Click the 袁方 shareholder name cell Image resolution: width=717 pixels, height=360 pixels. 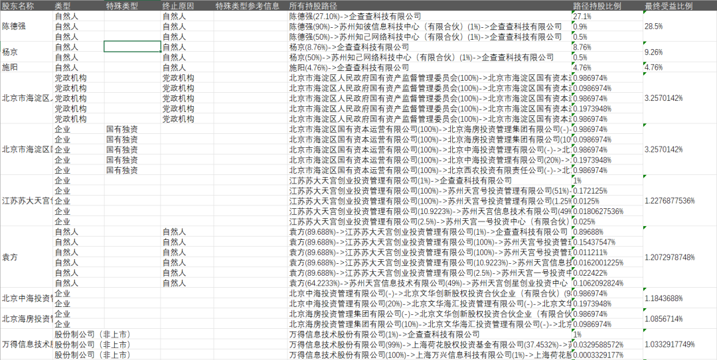(x=27, y=257)
